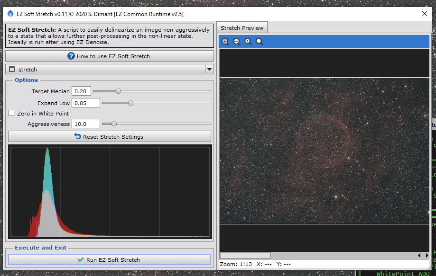436x276 pixels.
Task: Click the Expand Low value field
Action: click(86, 103)
